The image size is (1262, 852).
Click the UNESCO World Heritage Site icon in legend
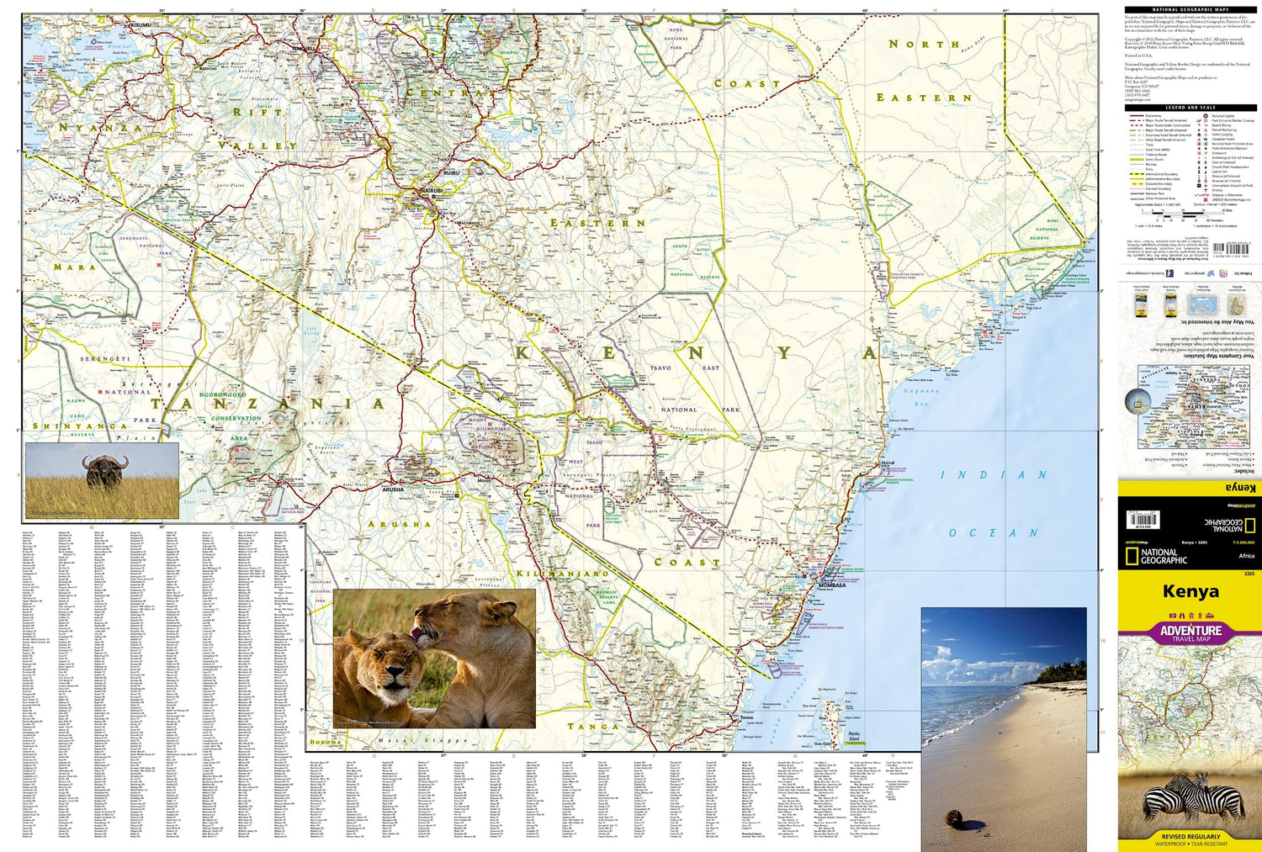(x=1205, y=199)
